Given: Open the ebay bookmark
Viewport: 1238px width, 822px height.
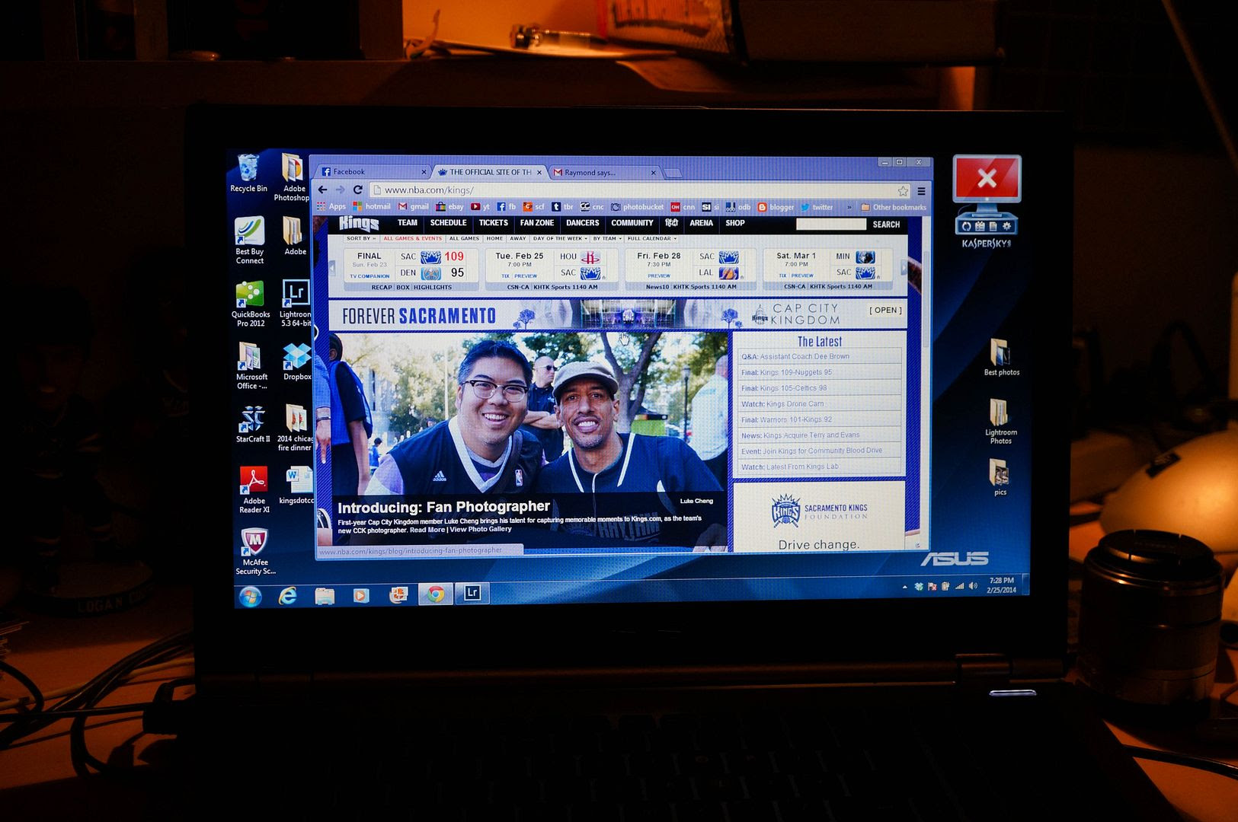Looking at the screenshot, I should [x=449, y=206].
